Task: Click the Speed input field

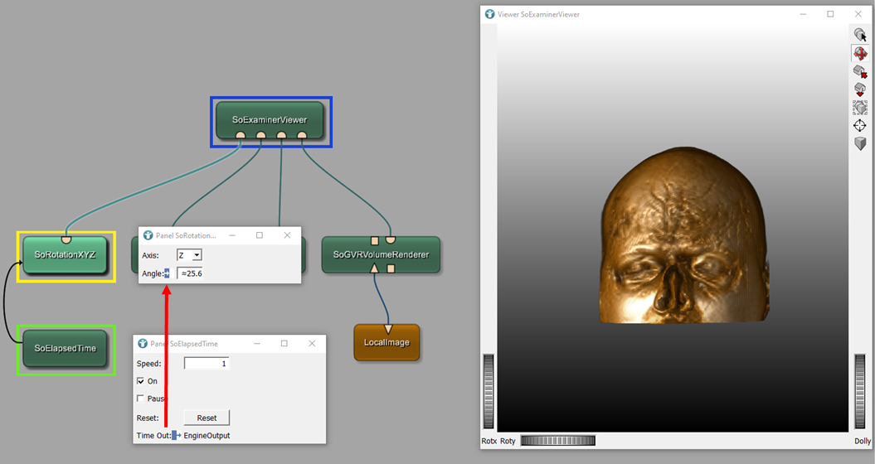Action: [x=206, y=363]
